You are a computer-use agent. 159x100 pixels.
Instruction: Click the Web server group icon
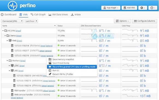pos(10,40)
